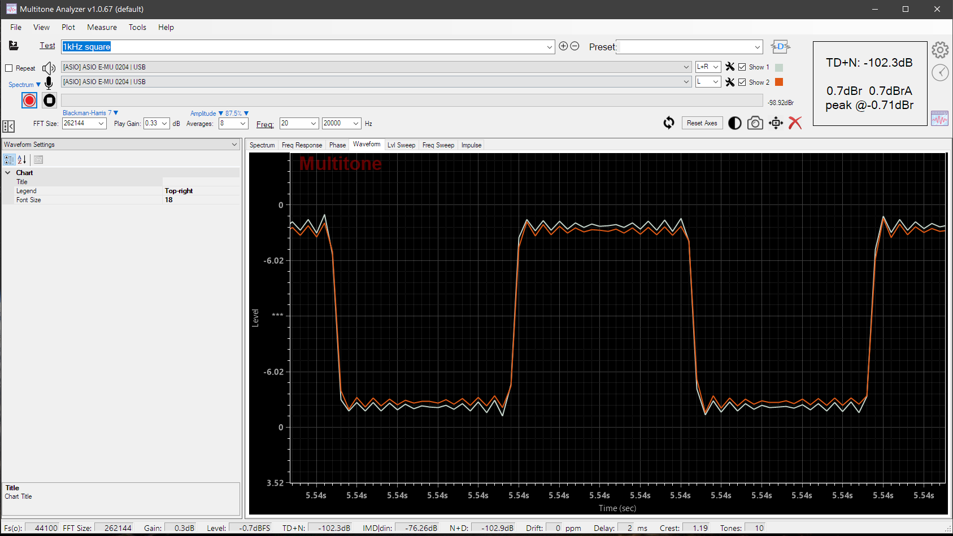Click the load test file icon
Screen dimensions: 953x536
coord(14,46)
